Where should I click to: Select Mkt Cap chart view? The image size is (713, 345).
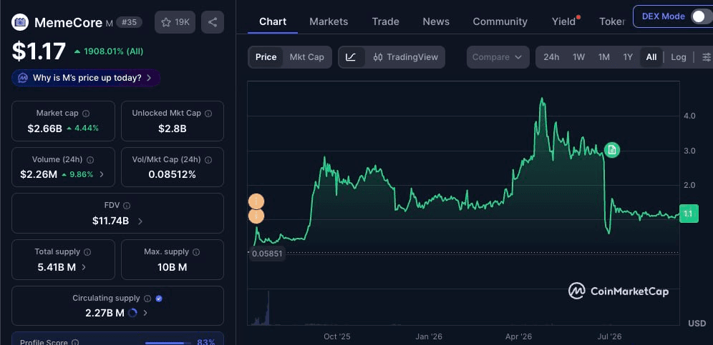(307, 57)
